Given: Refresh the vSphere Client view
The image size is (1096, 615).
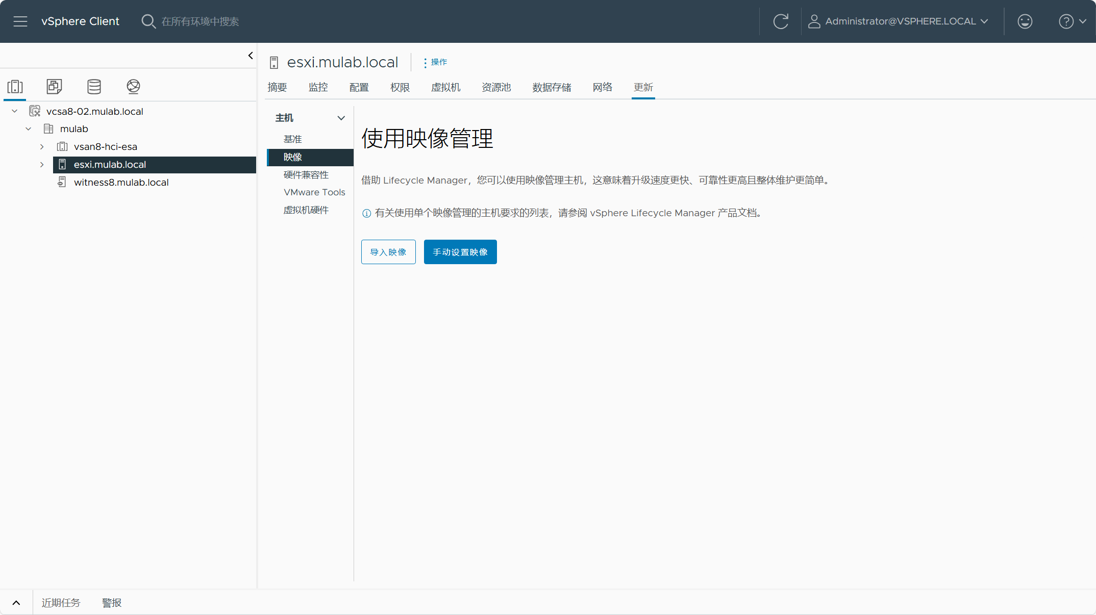Looking at the screenshot, I should tap(781, 21).
